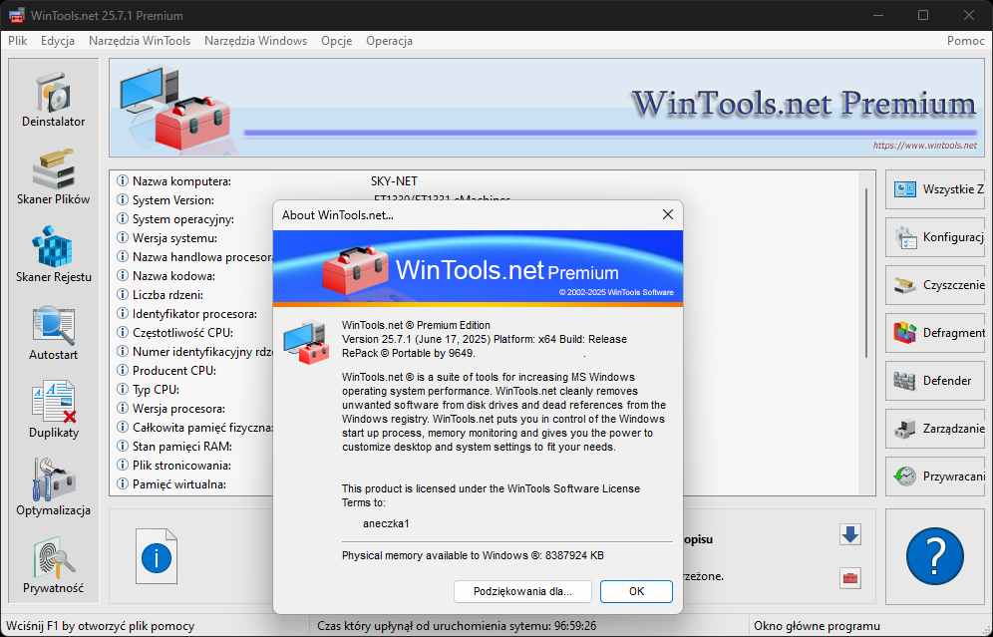Click Okno główne programu status text

coord(817,626)
